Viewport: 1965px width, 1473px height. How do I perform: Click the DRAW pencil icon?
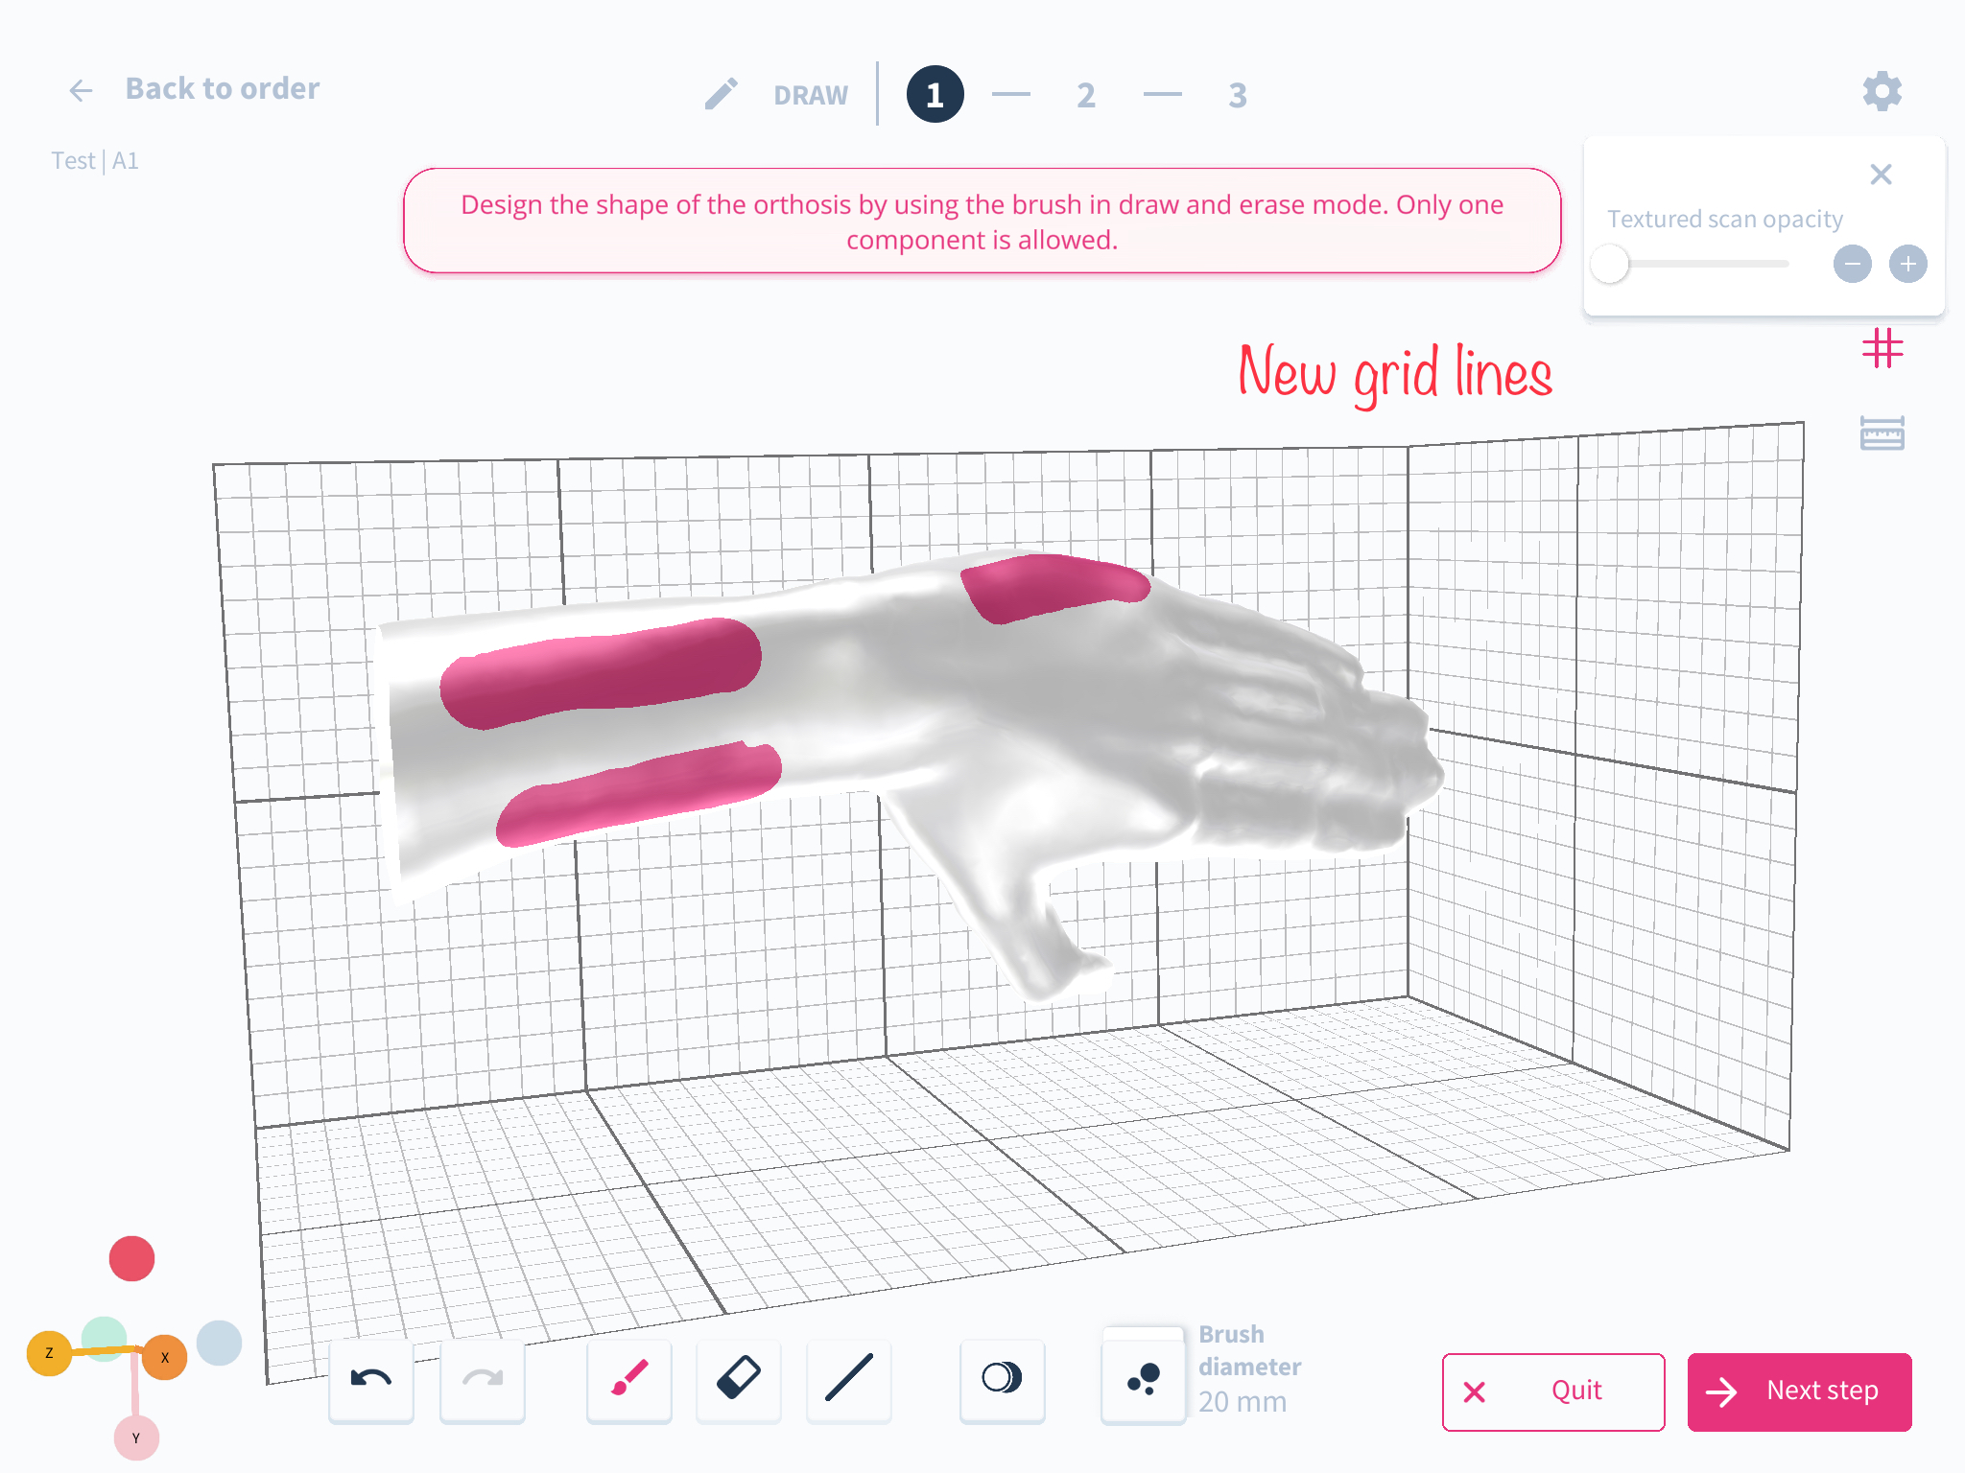722,94
